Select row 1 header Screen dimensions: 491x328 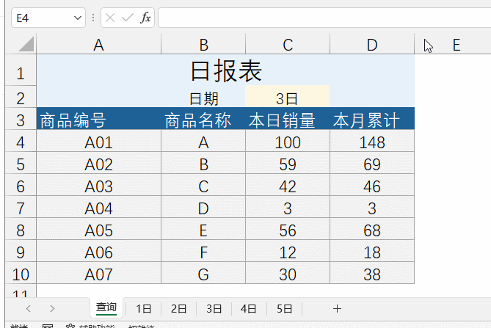coord(21,70)
